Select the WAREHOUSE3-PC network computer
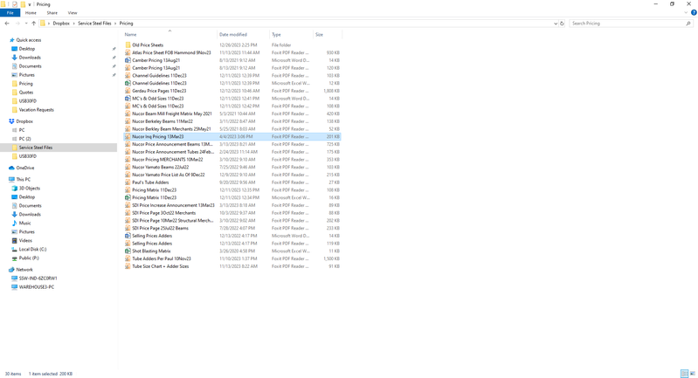The image size is (698, 378). [x=37, y=286]
